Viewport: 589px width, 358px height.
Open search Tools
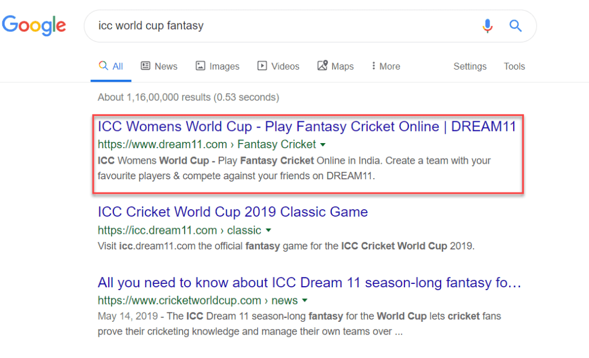pos(514,67)
